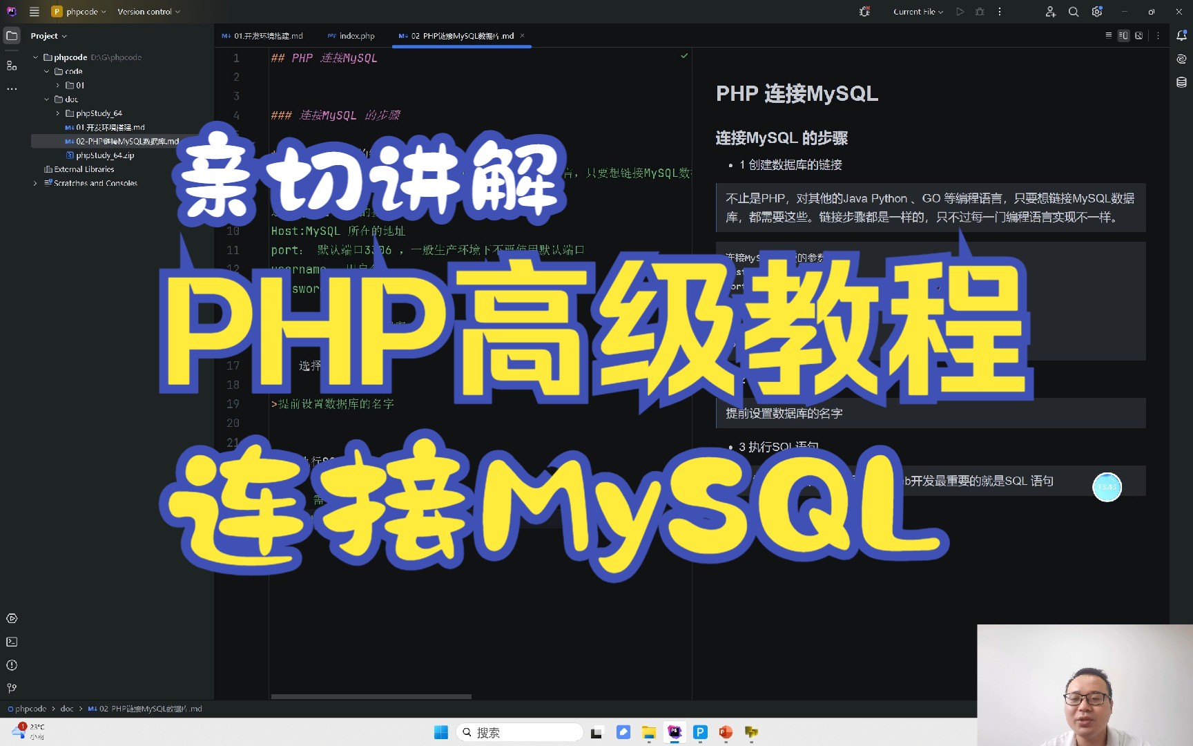Viewport: 1193px width, 746px height.
Task: Click the md file breadcrumb in navigation bar
Action: [x=145, y=709]
